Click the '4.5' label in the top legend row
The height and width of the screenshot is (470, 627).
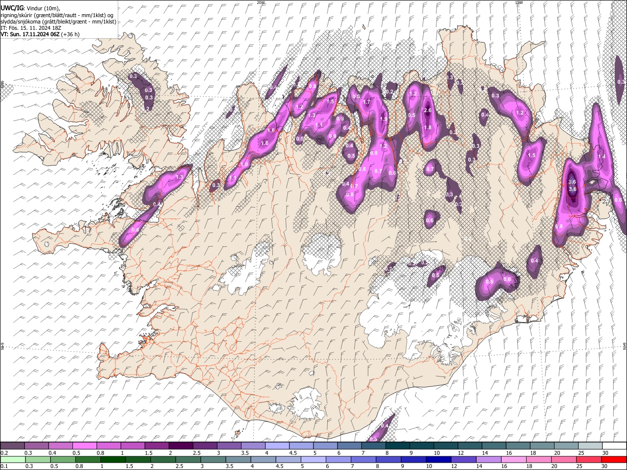[x=293, y=453]
